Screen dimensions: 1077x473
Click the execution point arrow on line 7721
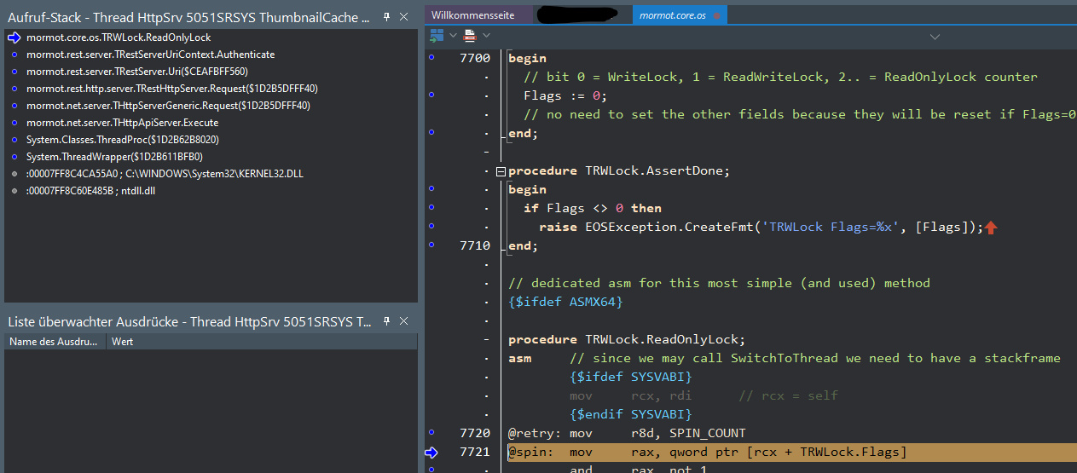click(431, 452)
